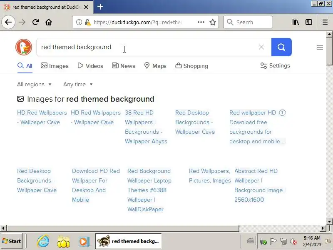Click the DuckDuckGo duck logo
333x250 pixels.
pyautogui.click(x=24, y=47)
